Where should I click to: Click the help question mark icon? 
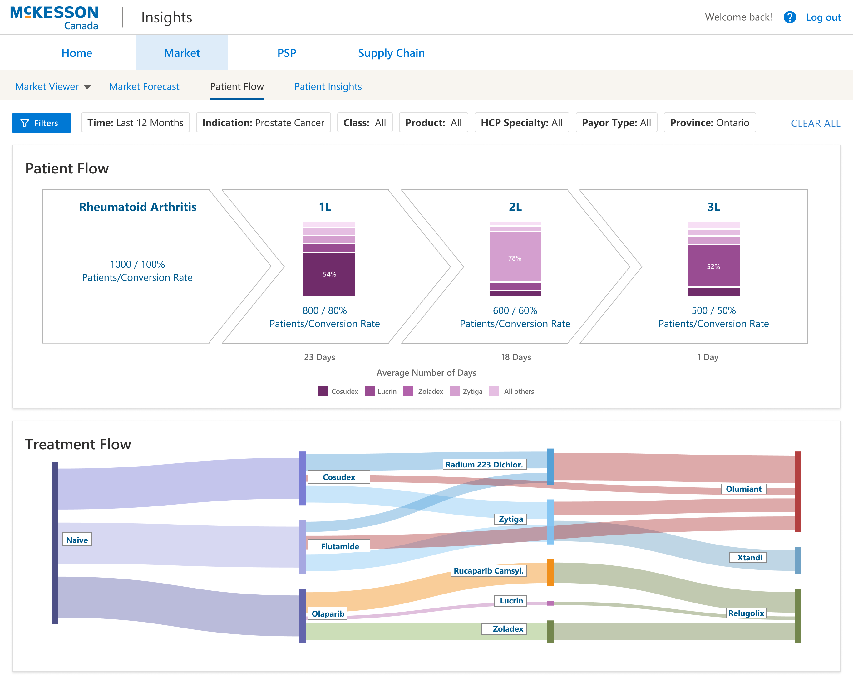(789, 17)
